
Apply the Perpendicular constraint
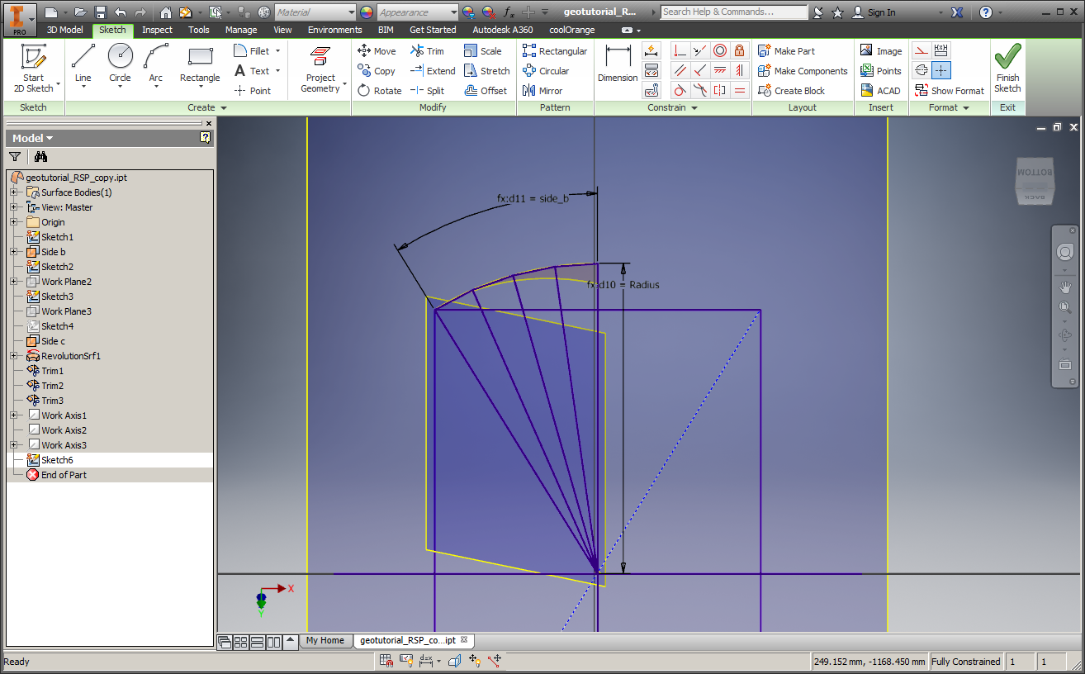click(x=700, y=70)
